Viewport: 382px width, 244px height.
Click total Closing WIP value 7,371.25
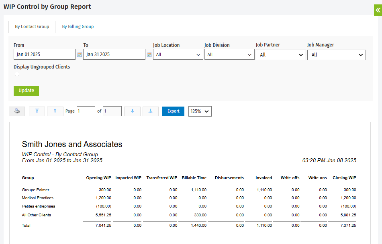[348, 226]
